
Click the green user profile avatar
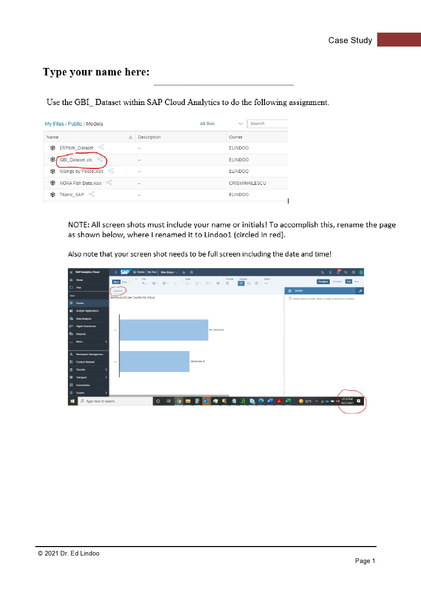[x=361, y=272]
